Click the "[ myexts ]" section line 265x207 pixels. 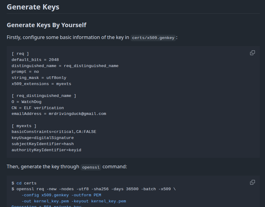tap(24, 126)
